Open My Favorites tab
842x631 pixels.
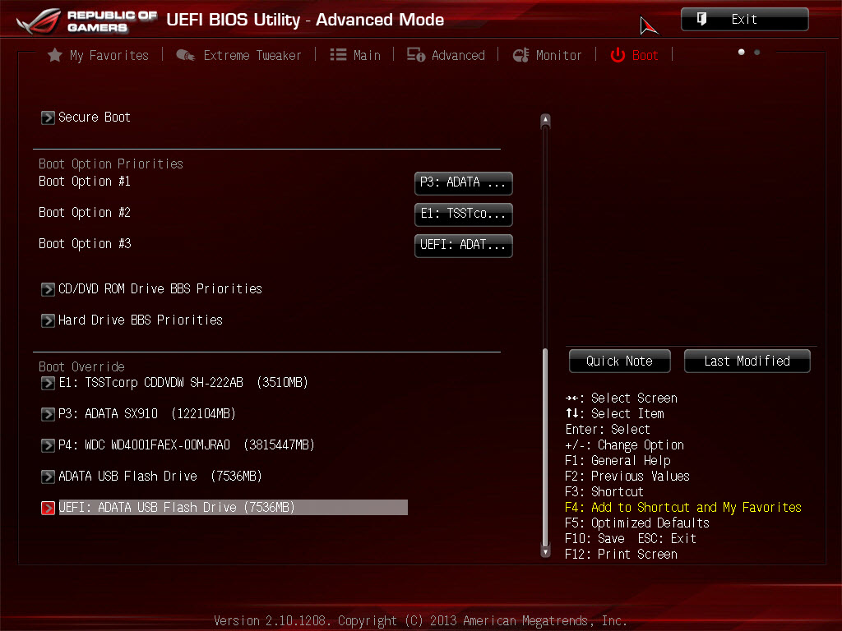pos(99,55)
